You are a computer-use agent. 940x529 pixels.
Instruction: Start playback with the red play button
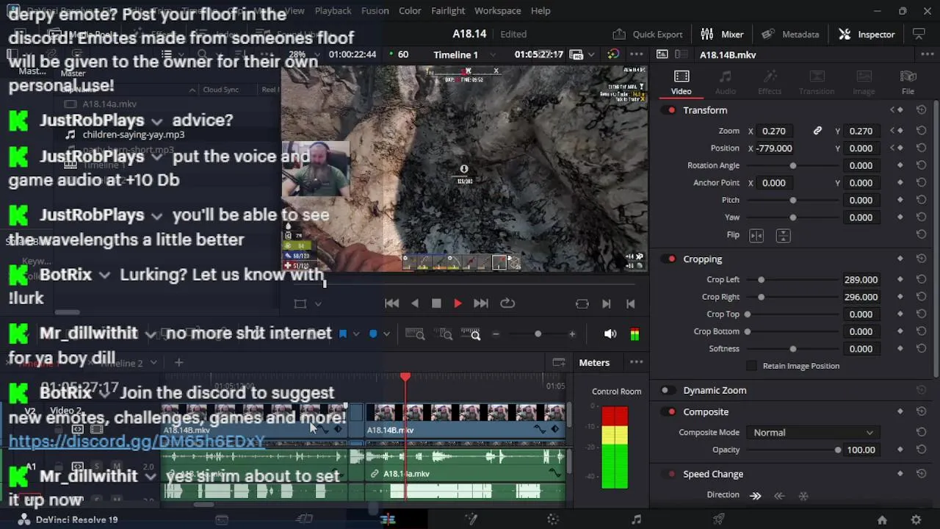[x=458, y=303]
